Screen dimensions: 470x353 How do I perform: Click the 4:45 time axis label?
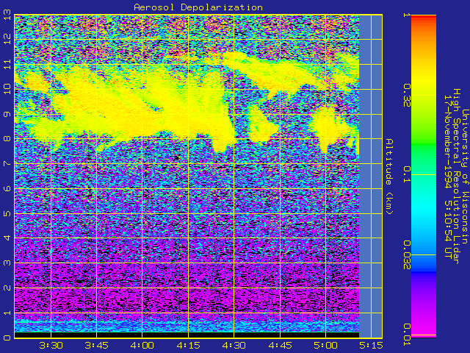(x=280, y=346)
